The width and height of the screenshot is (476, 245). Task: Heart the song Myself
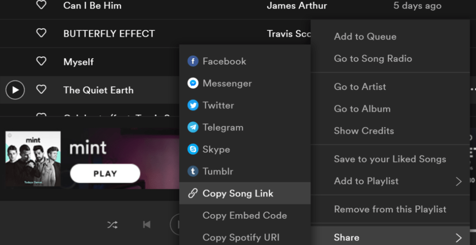(41, 61)
